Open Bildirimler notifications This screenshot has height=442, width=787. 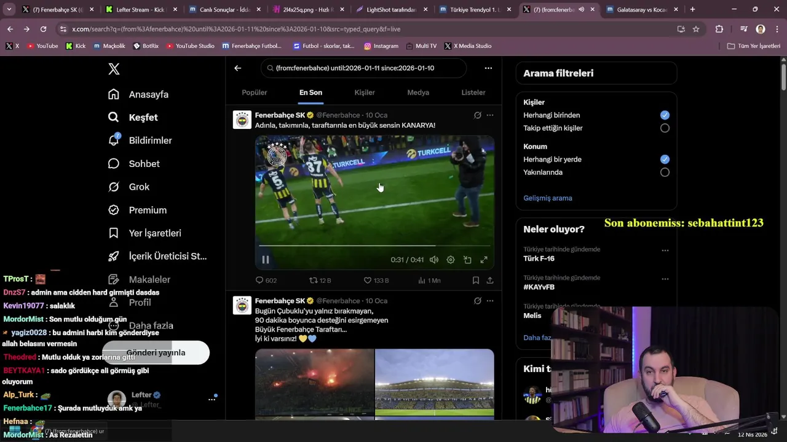tap(140, 141)
